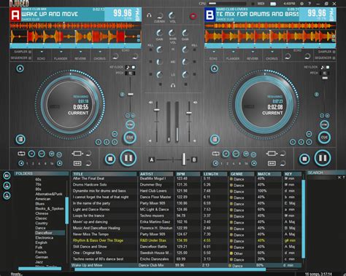Screen dimensions: 346x276
Task: Sort the track list by GENRE column
Action: [x=242, y=174]
